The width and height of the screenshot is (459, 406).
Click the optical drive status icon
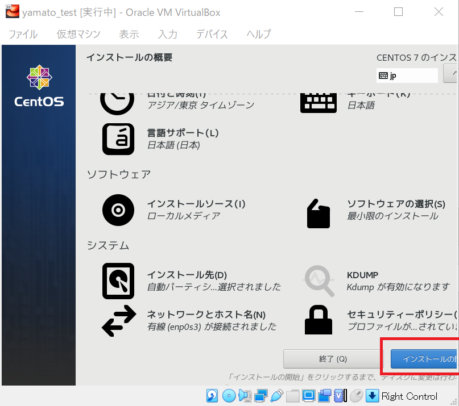tap(229, 396)
